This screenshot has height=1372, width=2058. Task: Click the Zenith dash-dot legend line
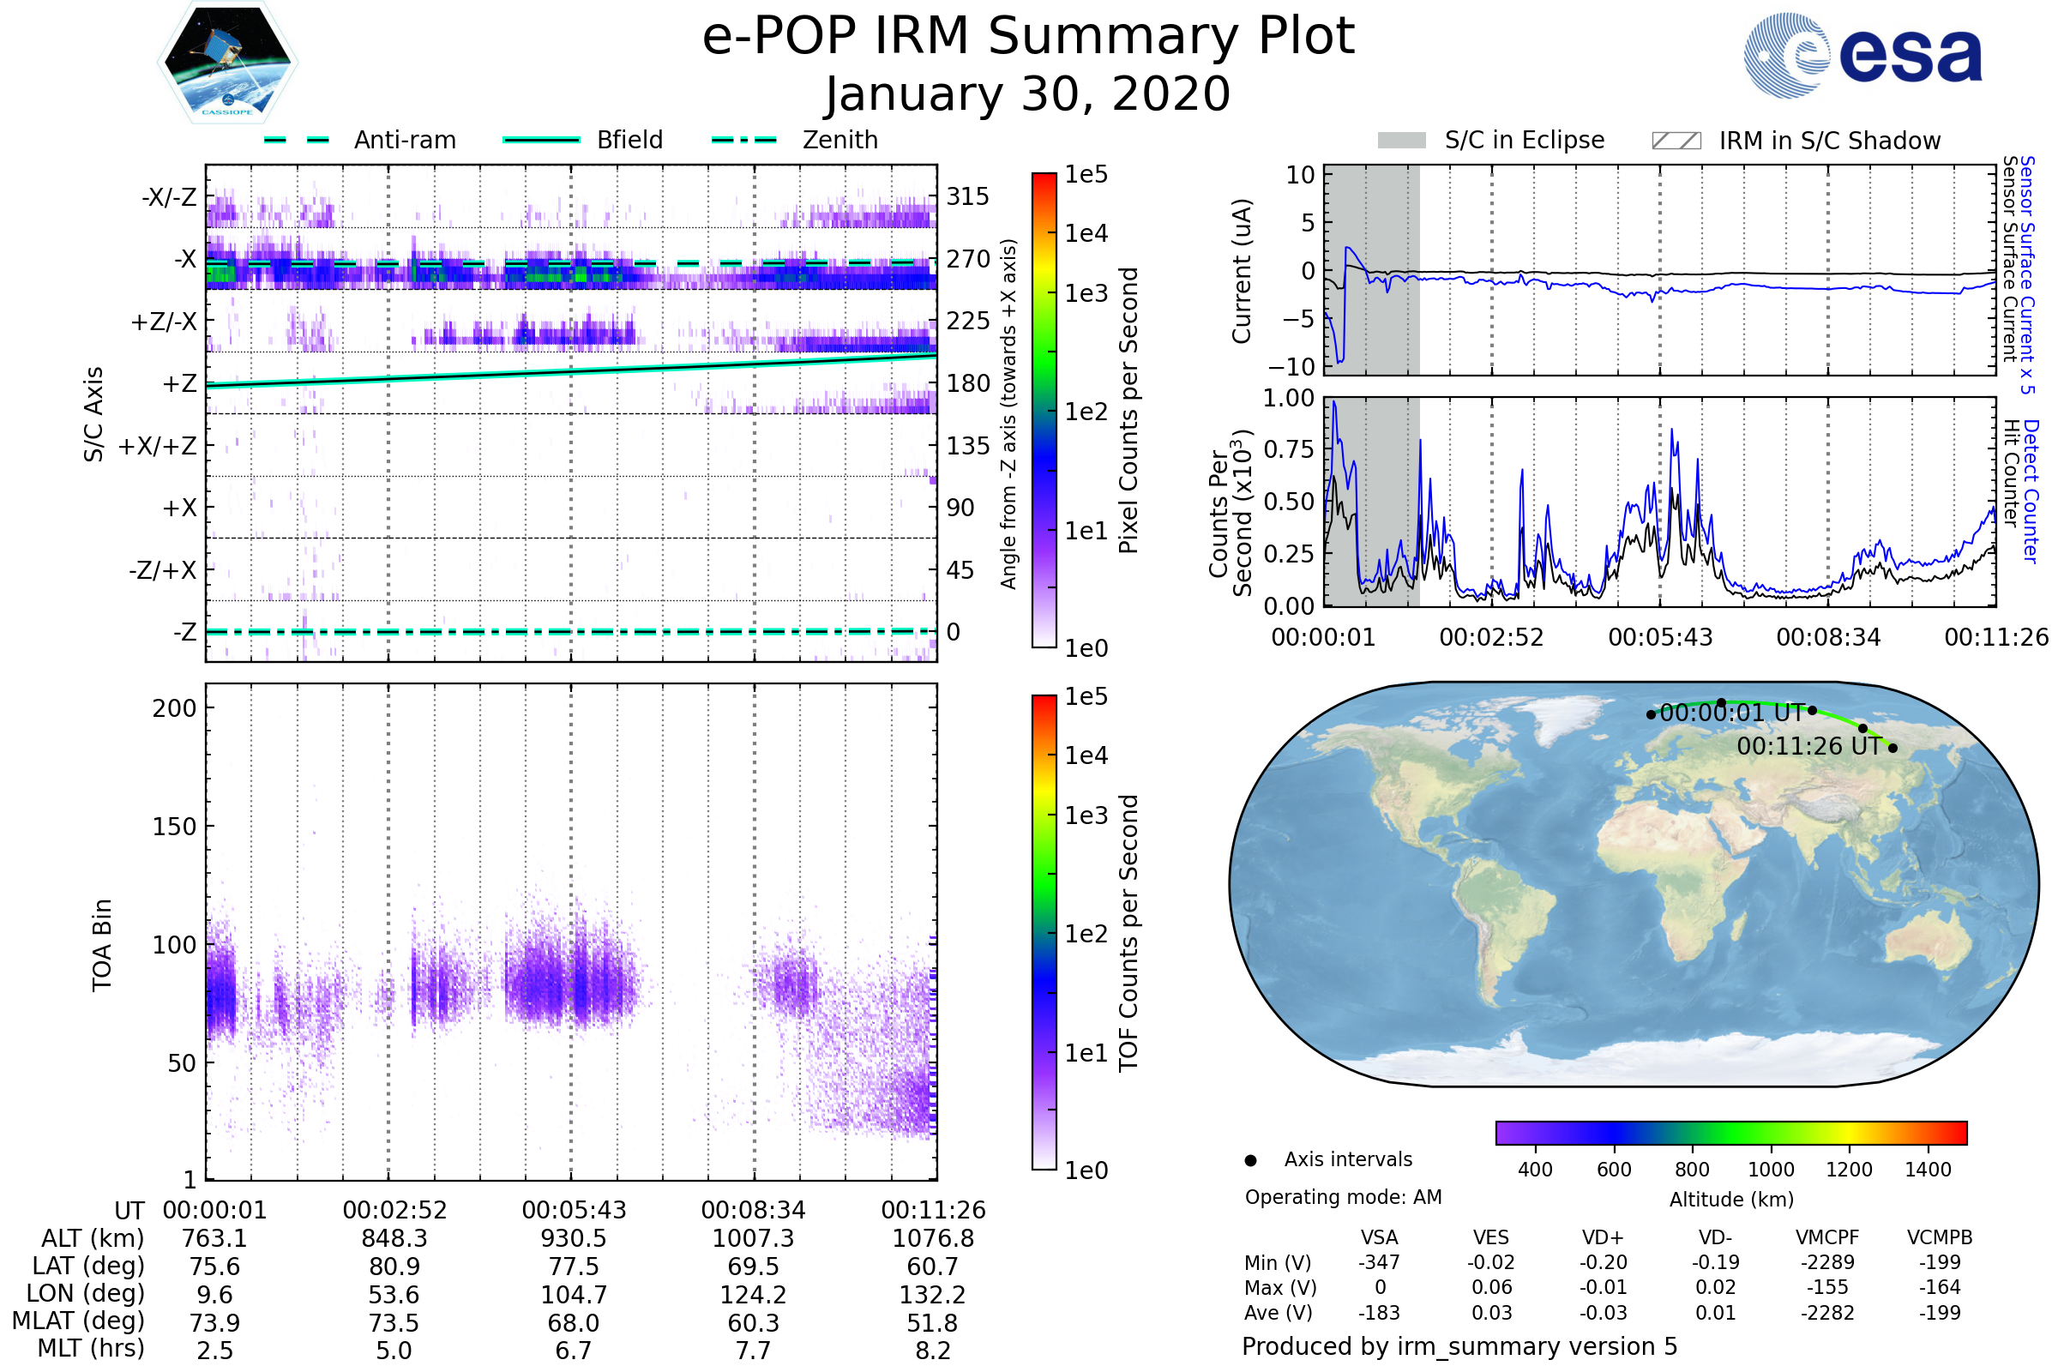743,140
